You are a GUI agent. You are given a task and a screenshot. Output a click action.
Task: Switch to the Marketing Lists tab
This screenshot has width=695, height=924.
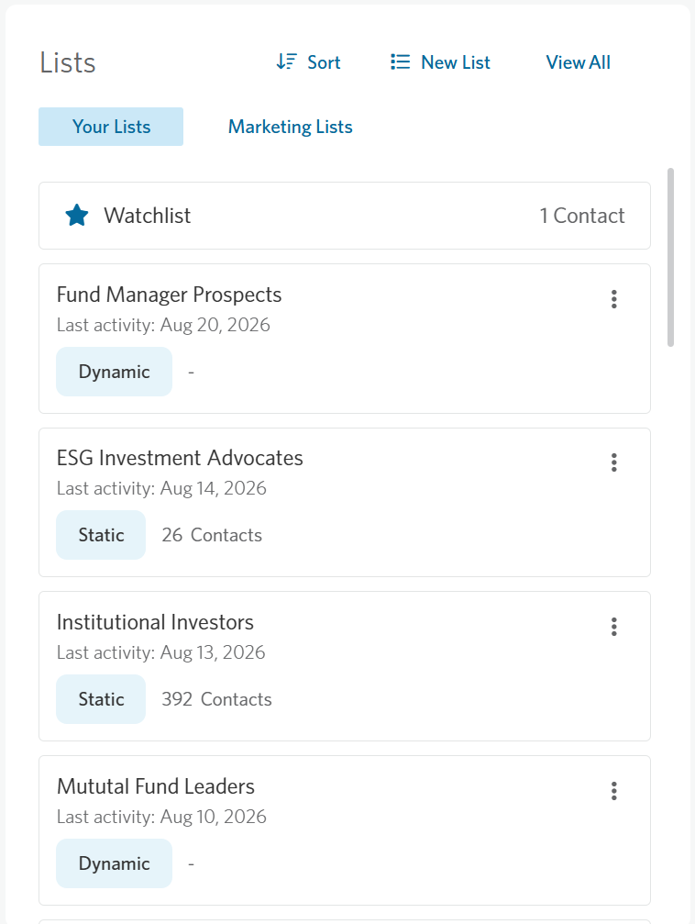(291, 127)
